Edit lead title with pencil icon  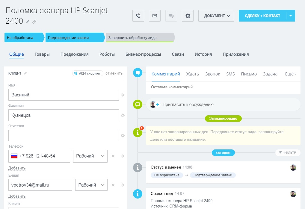point(28,22)
